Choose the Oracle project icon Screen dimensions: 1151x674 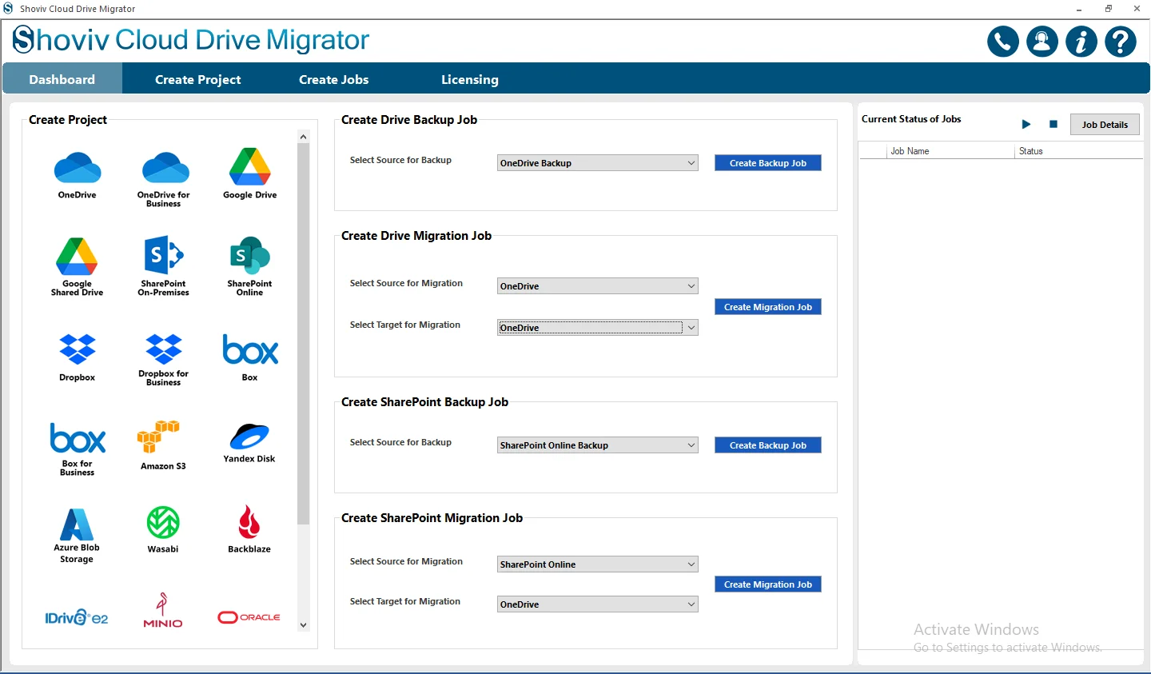pos(249,617)
